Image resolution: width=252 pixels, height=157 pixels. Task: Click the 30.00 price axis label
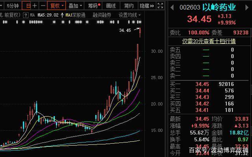(157, 51)
